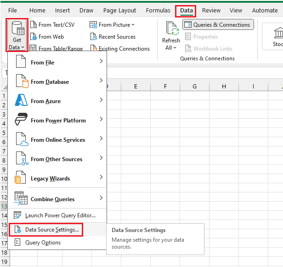Image resolution: width=283 pixels, height=267 pixels.
Task: Select row 1 header
Action: pyautogui.click(x=4, y=96)
